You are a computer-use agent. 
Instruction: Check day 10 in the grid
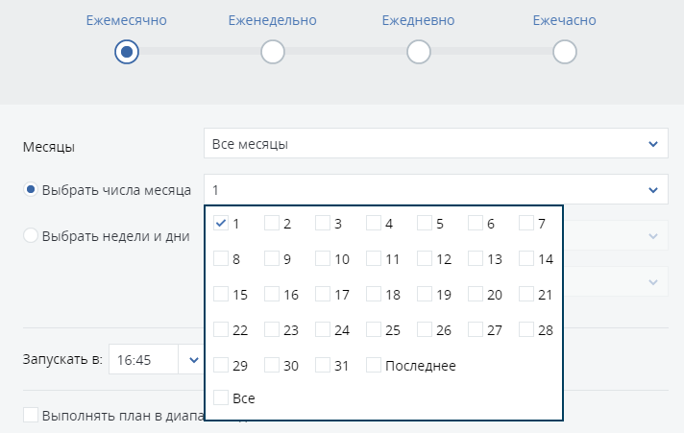(323, 259)
